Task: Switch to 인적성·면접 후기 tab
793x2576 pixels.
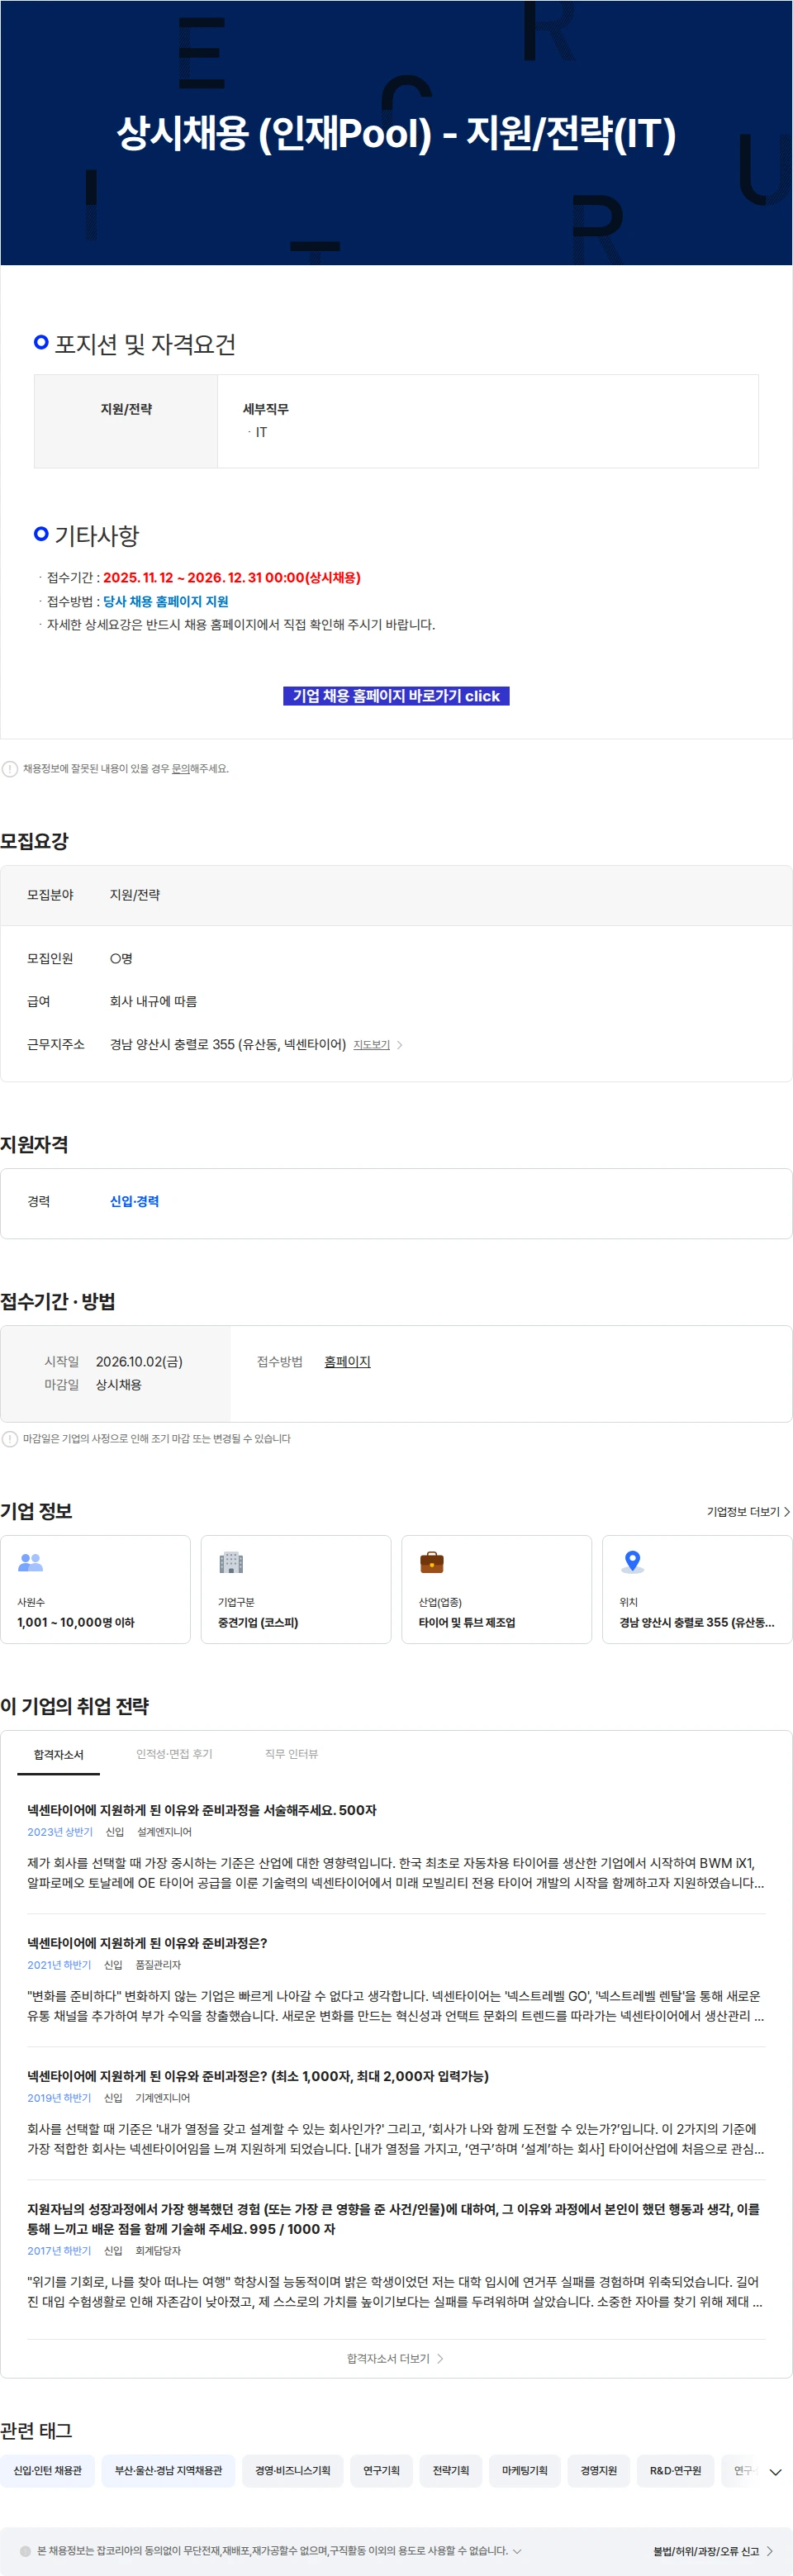Action: 174,1753
